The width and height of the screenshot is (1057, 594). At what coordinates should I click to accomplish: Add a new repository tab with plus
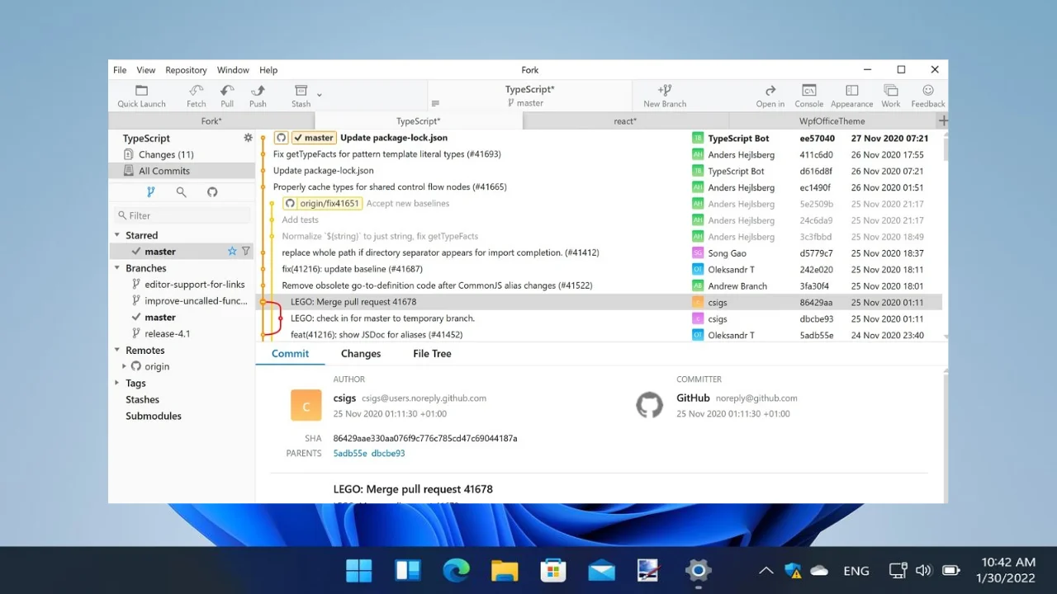pyautogui.click(x=942, y=120)
